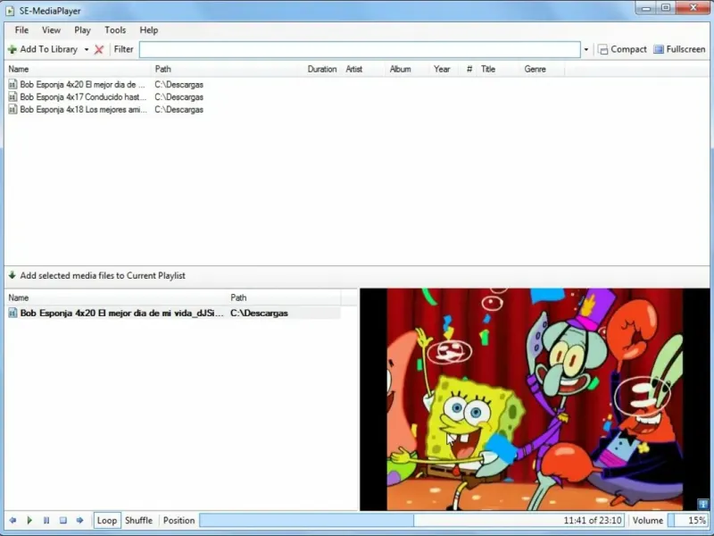Open the File menu
Viewport: 714px width, 536px height.
[x=21, y=30]
